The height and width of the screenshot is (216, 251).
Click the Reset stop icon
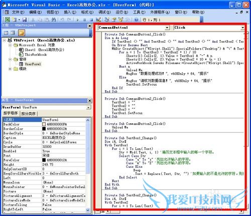pyautogui.click(x=91, y=20)
